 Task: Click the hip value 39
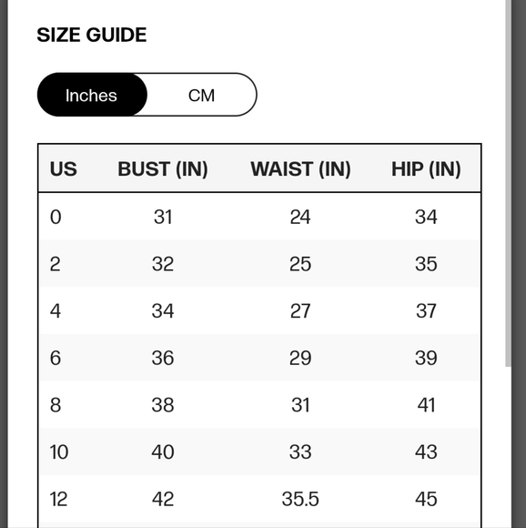pos(426,358)
